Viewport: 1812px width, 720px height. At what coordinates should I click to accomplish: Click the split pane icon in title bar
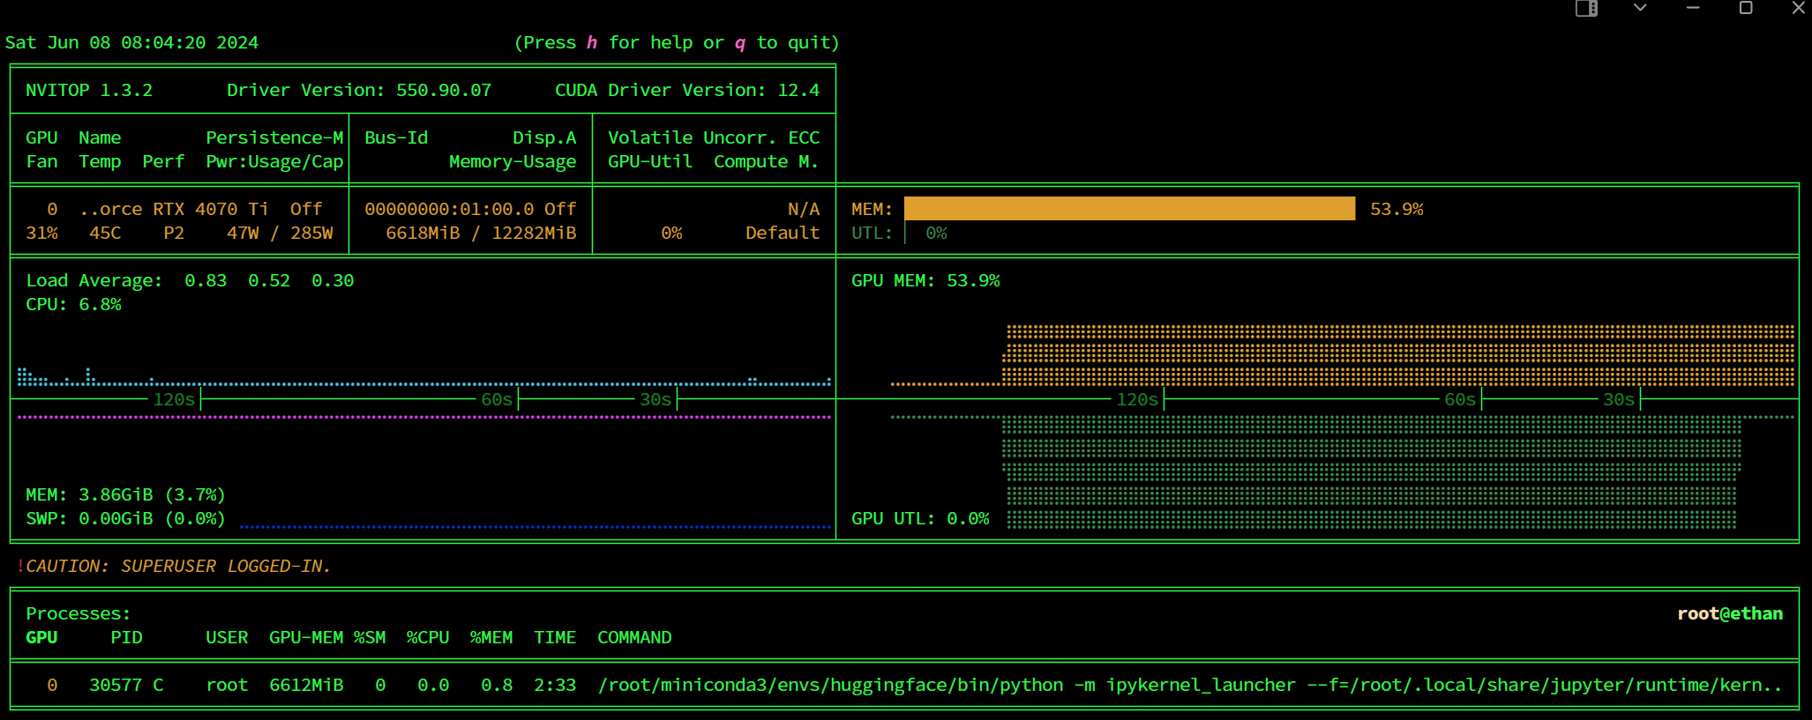click(x=1586, y=9)
